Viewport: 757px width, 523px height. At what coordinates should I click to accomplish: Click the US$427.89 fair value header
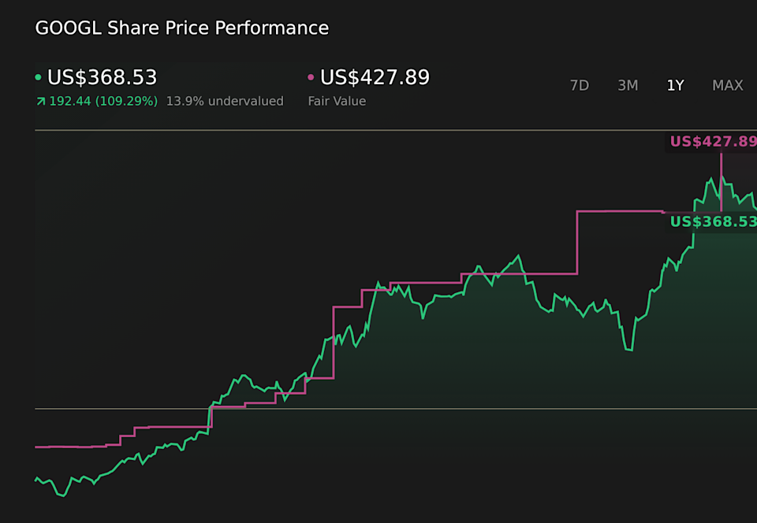tap(375, 77)
